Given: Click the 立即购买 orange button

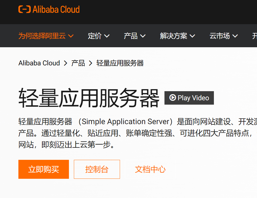Looking at the screenshot, I should [x=44, y=169].
